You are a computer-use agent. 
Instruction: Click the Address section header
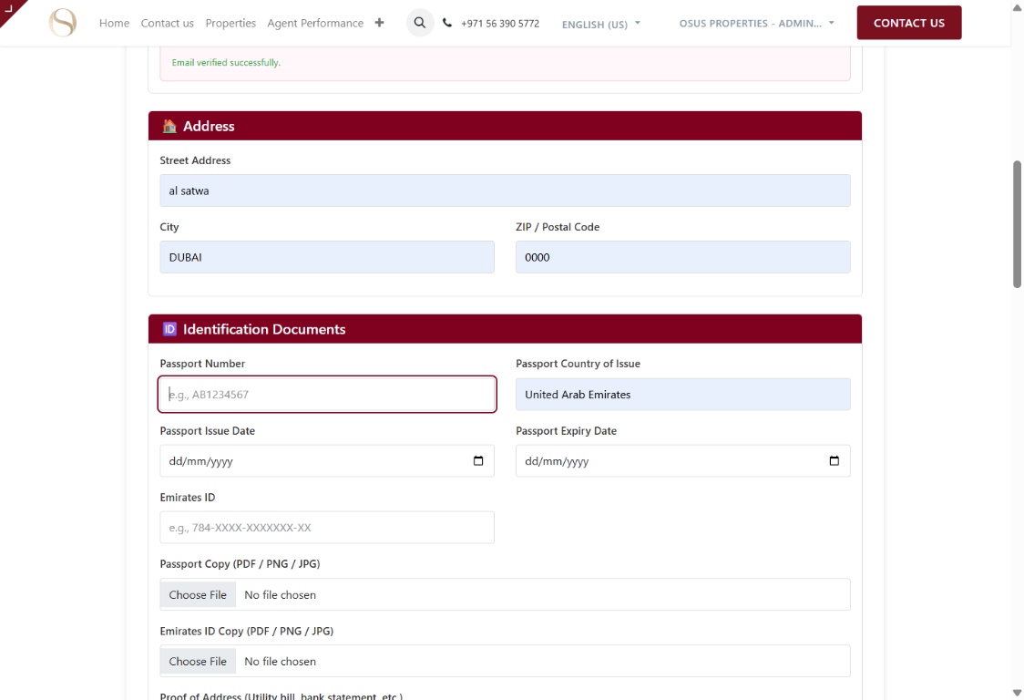[505, 126]
